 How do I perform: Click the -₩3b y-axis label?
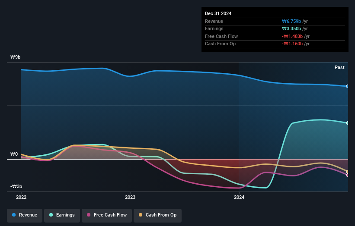(x=16, y=186)
